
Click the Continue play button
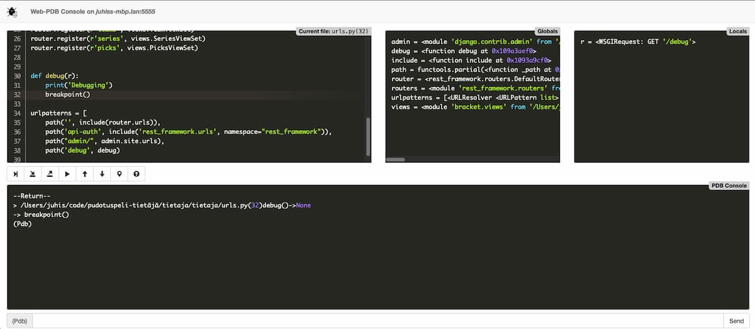click(x=67, y=174)
